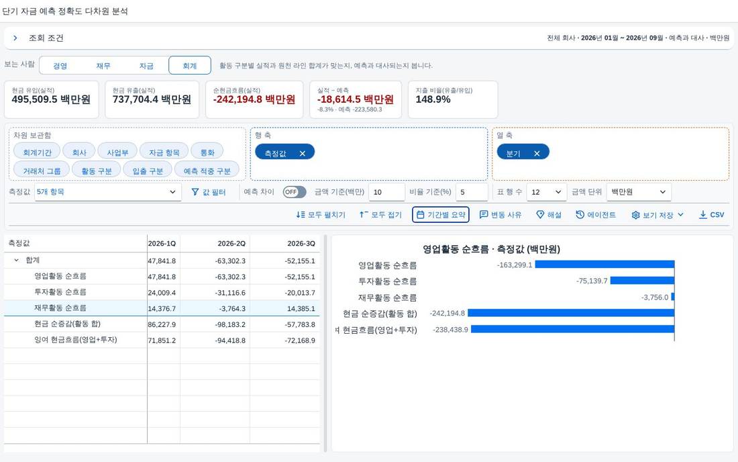Remove 분기 from column axis
This screenshot has height=462, width=738.
coord(537,154)
